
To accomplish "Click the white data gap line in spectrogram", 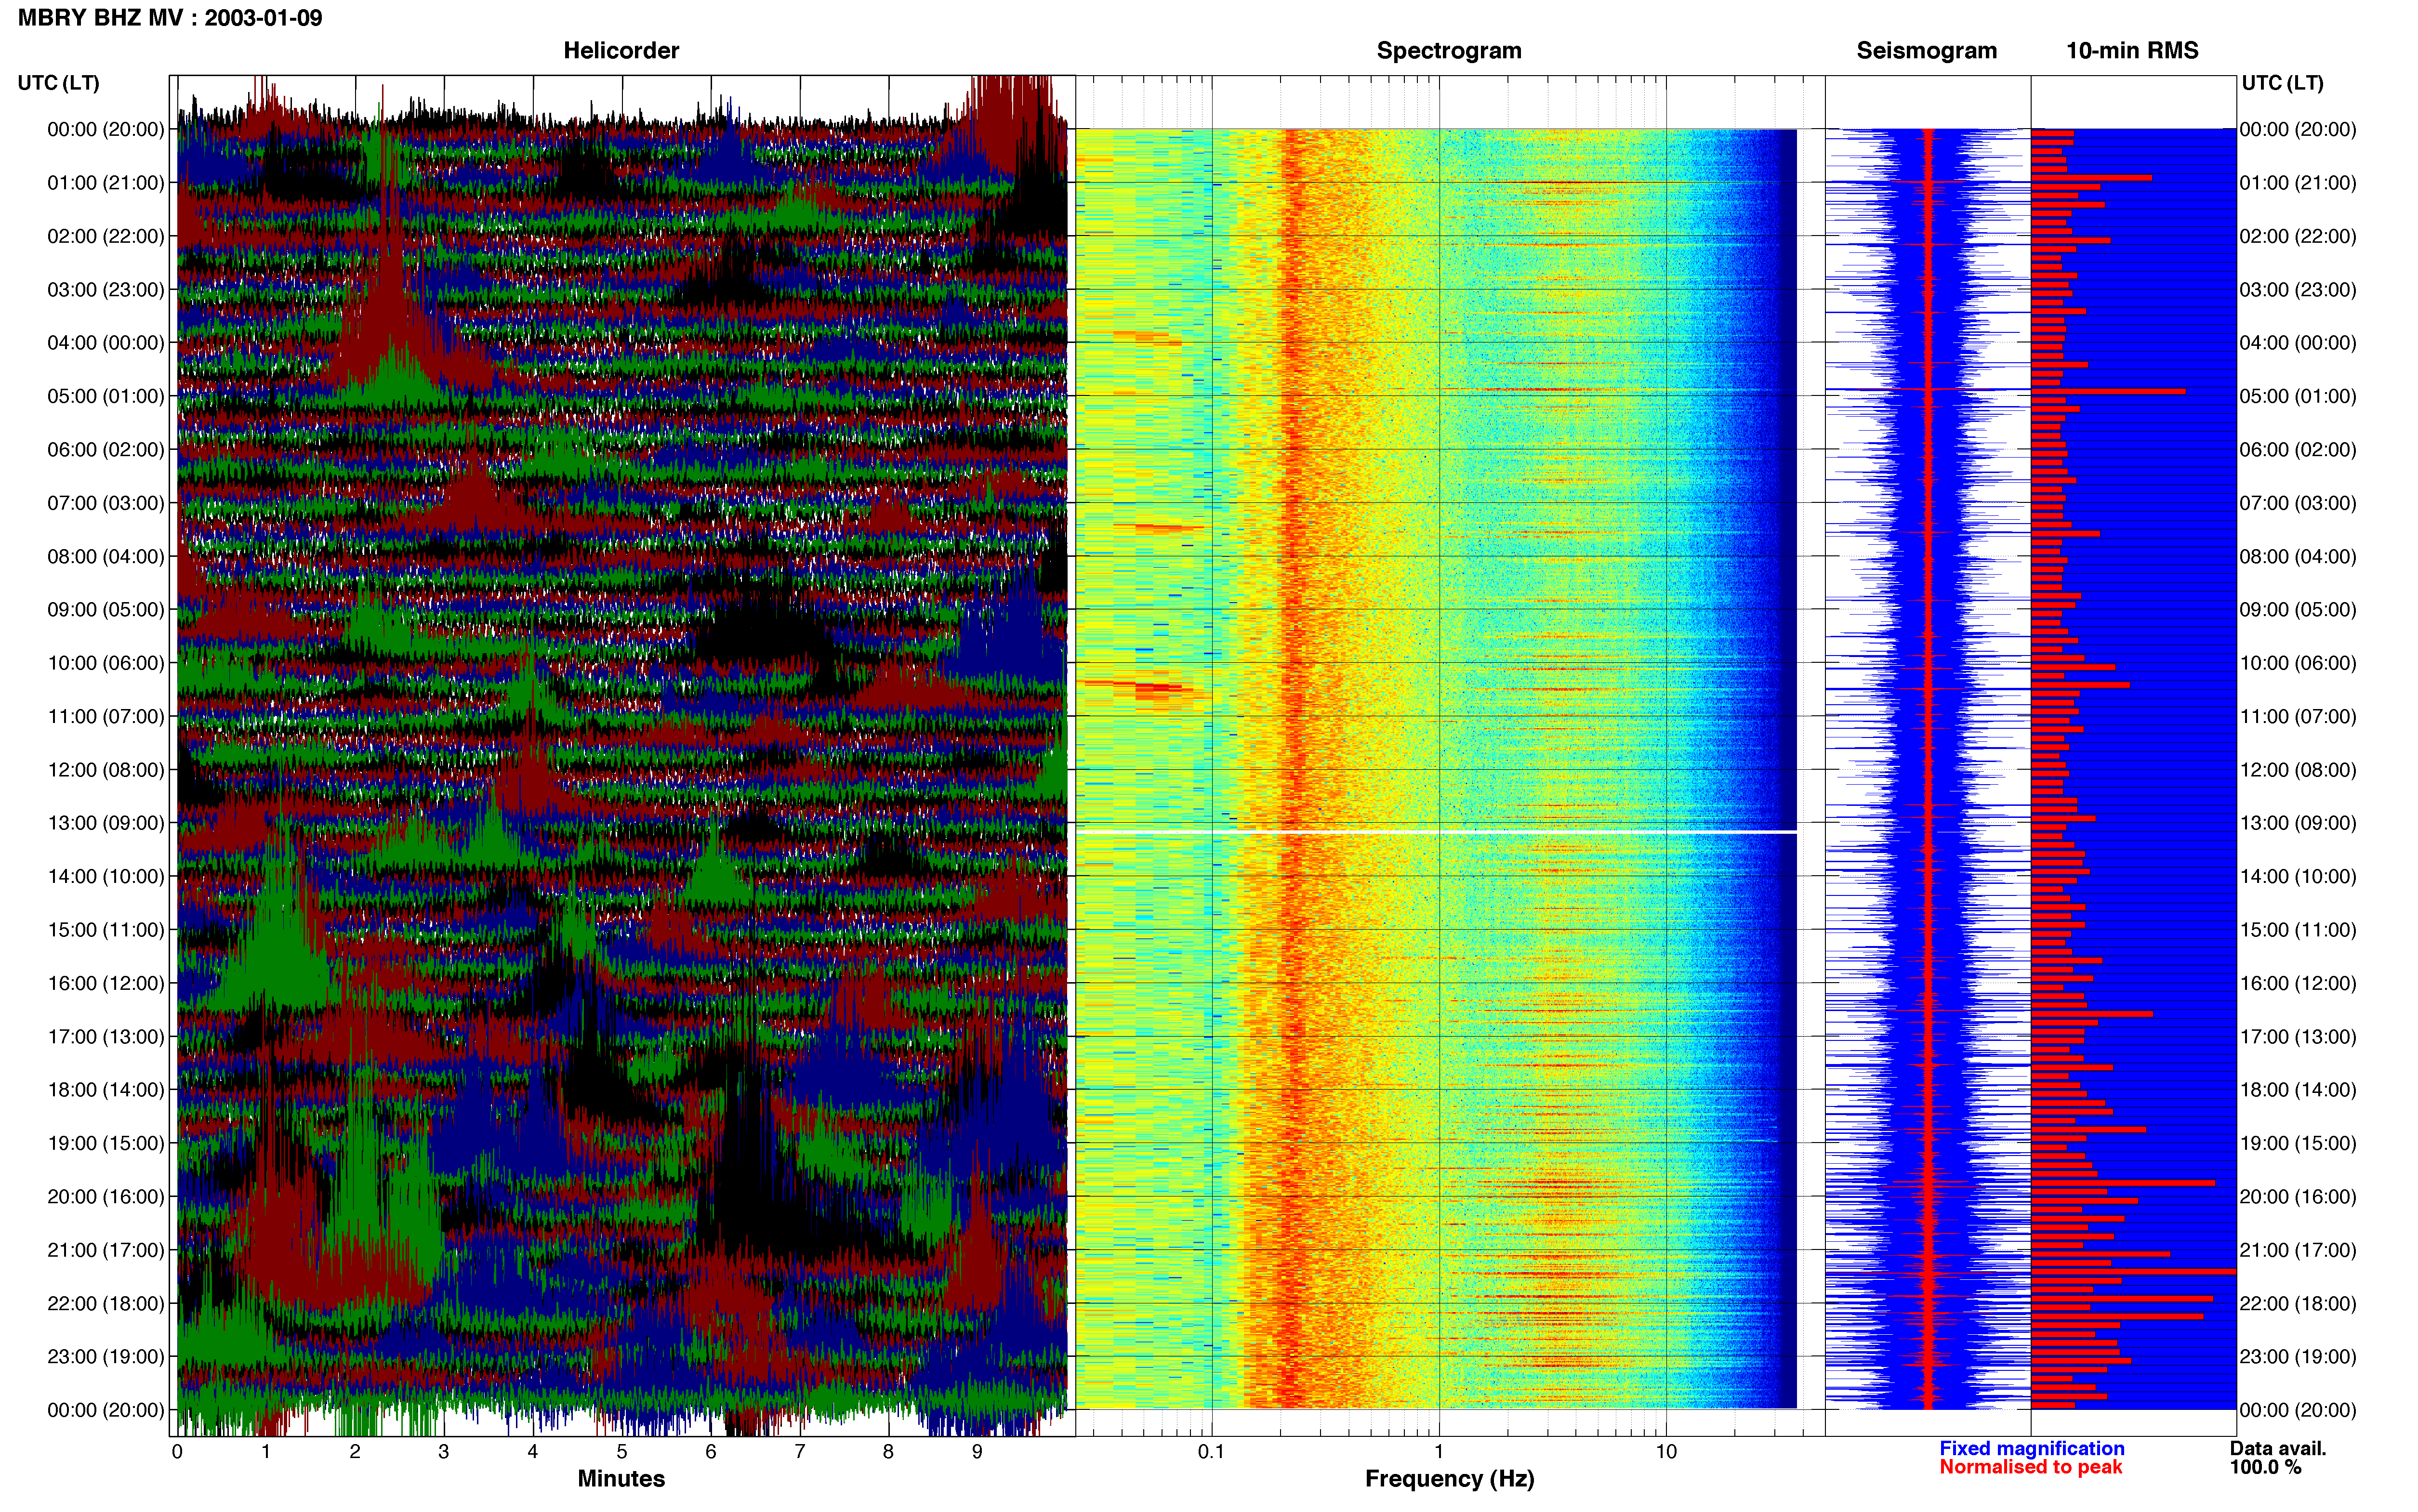I will coord(1436,831).
